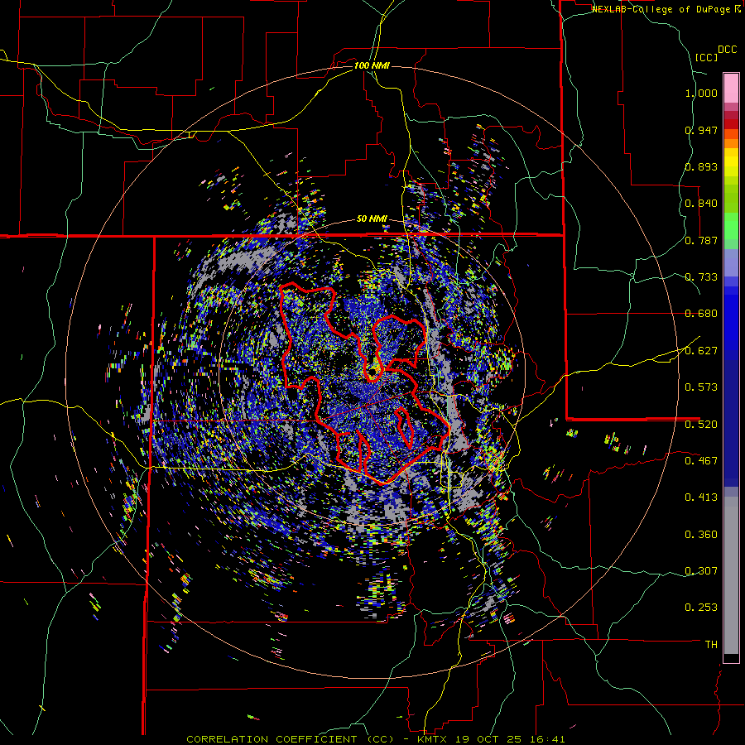Click the 50 NMI range ring label

(x=372, y=219)
